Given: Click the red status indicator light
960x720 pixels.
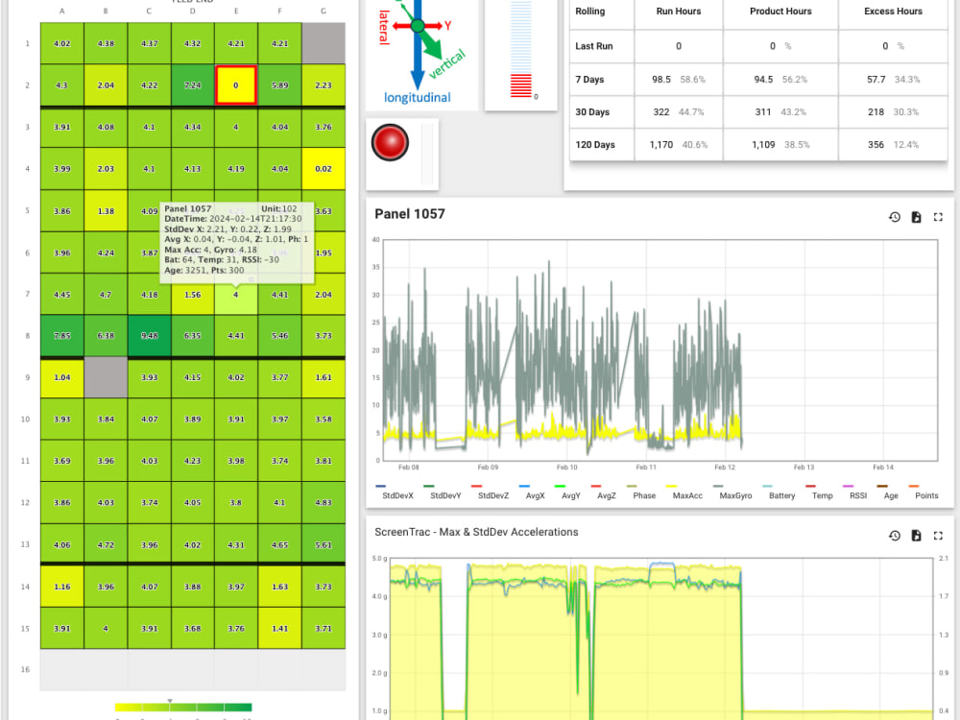Looking at the screenshot, I should coord(390,142).
